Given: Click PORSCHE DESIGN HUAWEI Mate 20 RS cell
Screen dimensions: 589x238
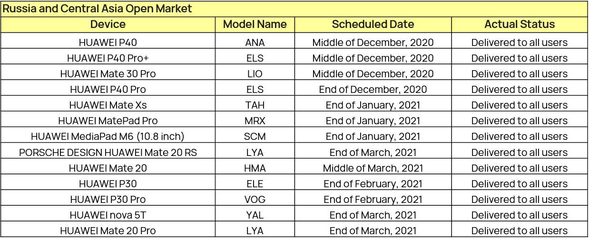Looking at the screenshot, I should pos(108,152).
